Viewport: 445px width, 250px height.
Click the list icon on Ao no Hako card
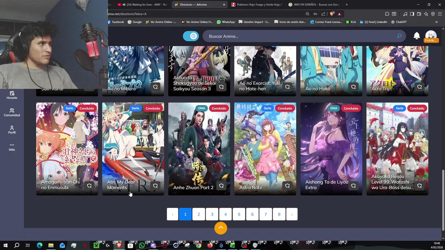tap(354, 87)
